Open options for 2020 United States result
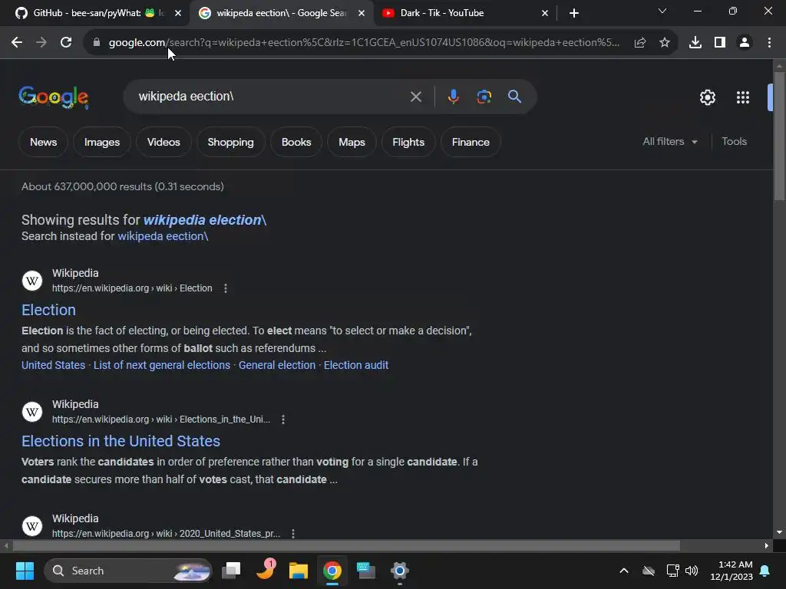Viewport: 786px width, 589px height. coord(293,534)
